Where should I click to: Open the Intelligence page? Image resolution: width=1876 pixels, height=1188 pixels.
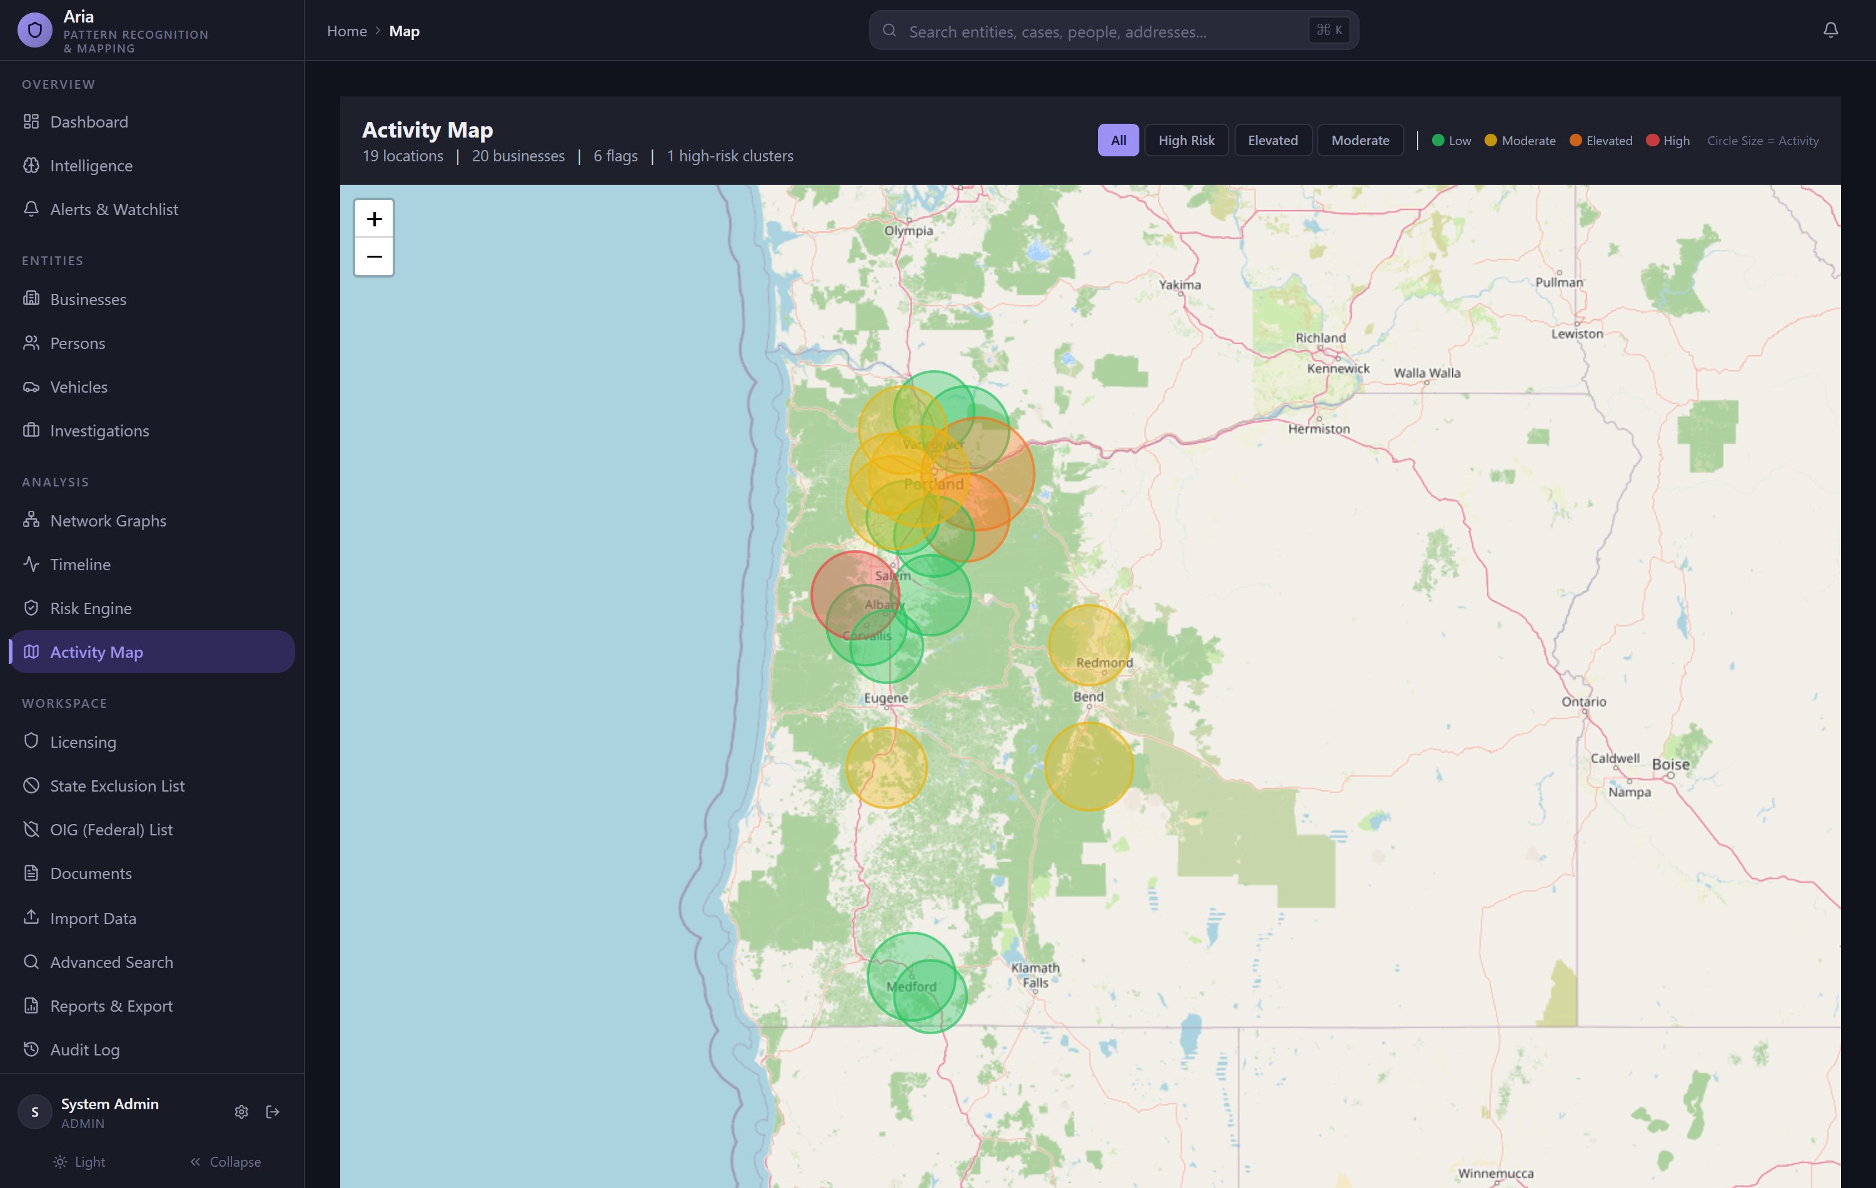152,165
